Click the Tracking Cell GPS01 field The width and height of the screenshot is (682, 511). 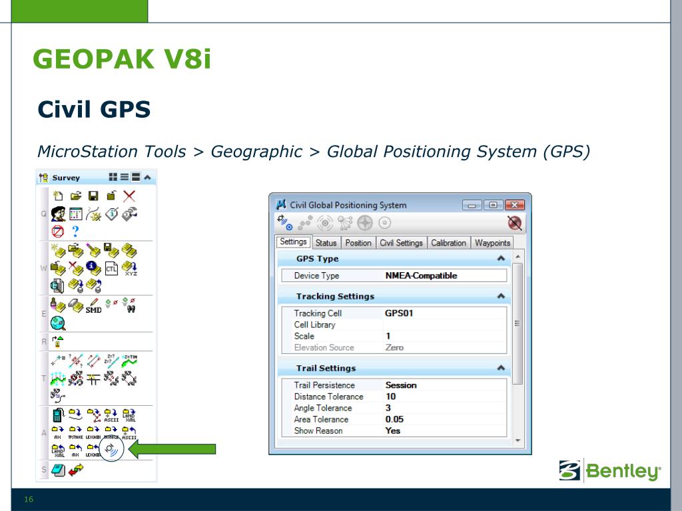pyautogui.click(x=444, y=313)
